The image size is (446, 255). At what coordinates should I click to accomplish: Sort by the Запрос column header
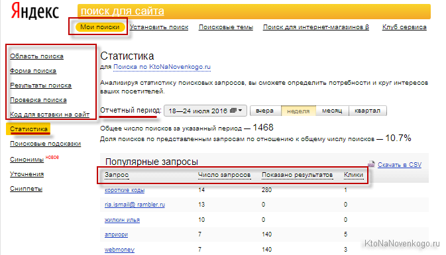[x=117, y=175]
